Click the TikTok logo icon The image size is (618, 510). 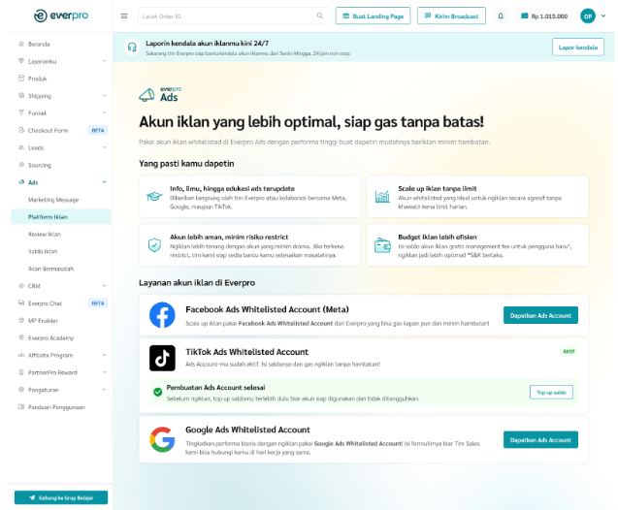pos(162,358)
